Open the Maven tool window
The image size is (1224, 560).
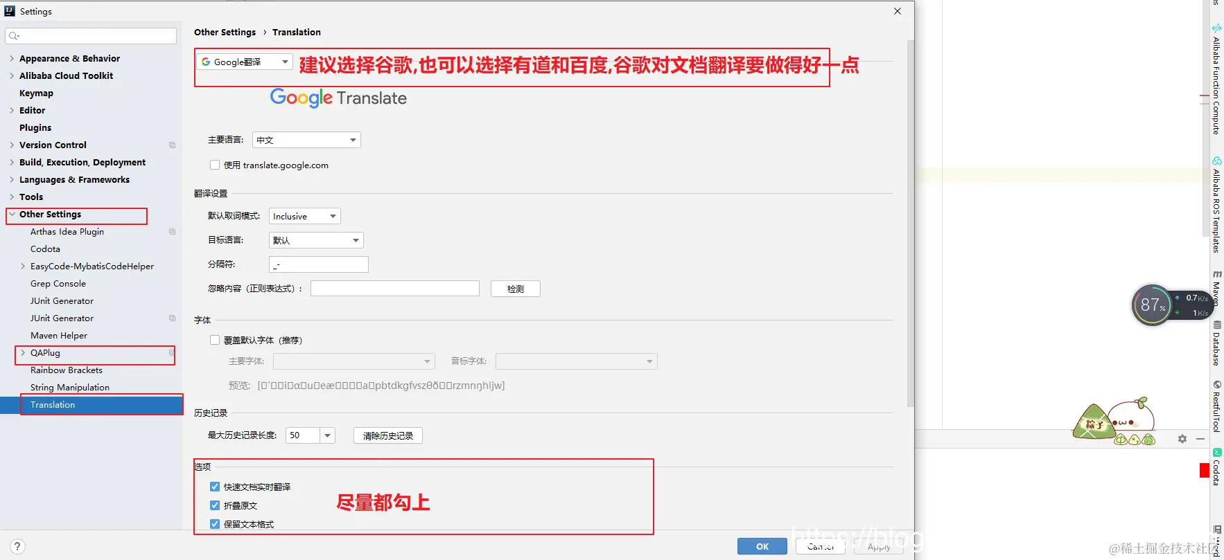[x=1216, y=287]
